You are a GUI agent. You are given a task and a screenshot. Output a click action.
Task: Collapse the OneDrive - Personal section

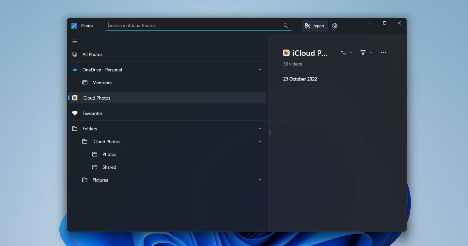pyautogui.click(x=260, y=70)
